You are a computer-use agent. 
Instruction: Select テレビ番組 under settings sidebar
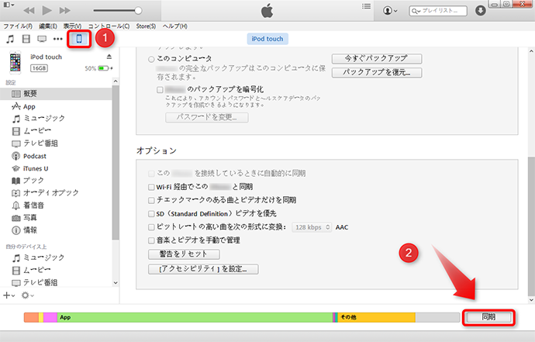click(56, 143)
